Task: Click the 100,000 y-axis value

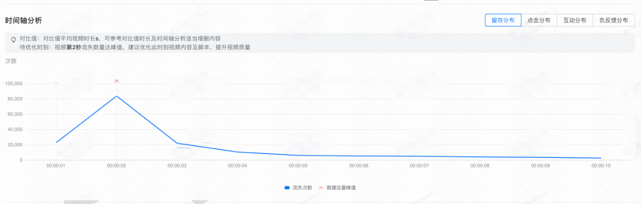Action: 13,83
